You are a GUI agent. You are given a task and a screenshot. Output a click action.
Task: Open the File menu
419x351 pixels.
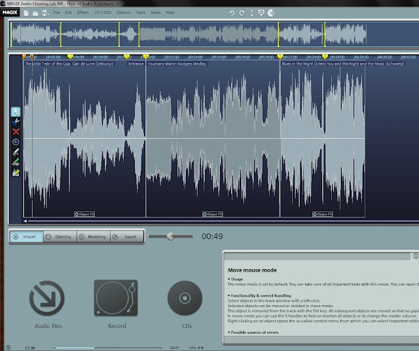tap(56, 12)
